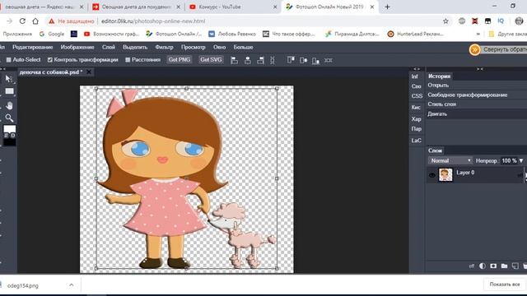Screen dimensions: 527x296
Task: Select the Hand tool
Action: click(9, 105)
